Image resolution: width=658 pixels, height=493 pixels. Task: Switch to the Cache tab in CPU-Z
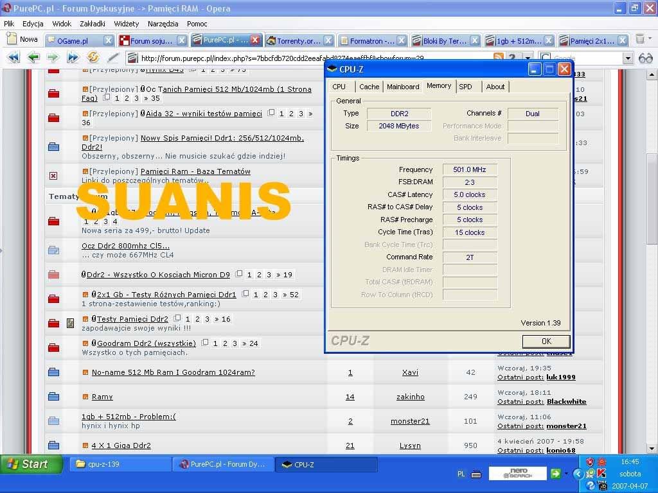click(x=369, y=87)
